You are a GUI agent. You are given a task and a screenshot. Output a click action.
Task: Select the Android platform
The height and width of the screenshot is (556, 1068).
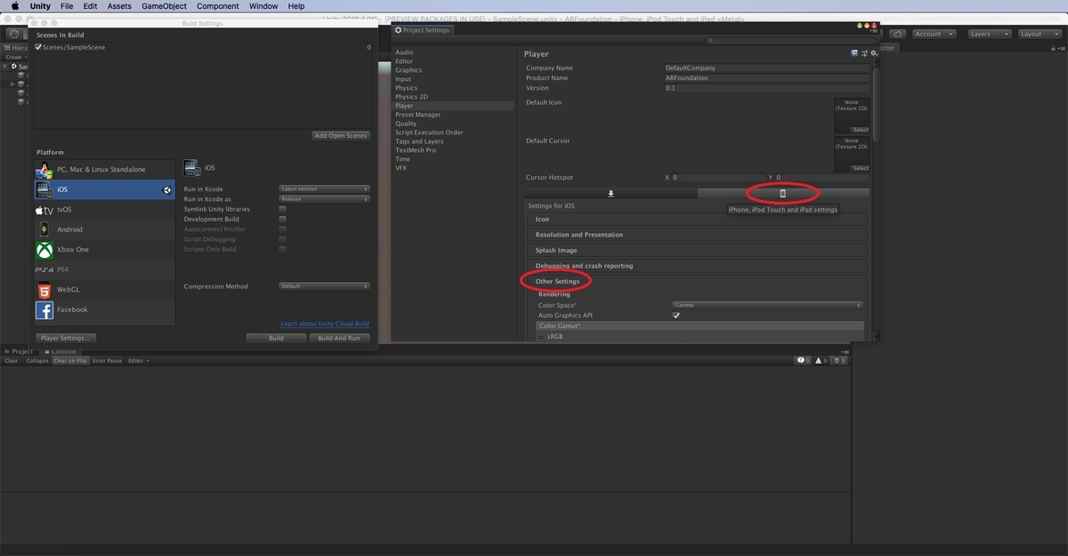coord(104,230)
